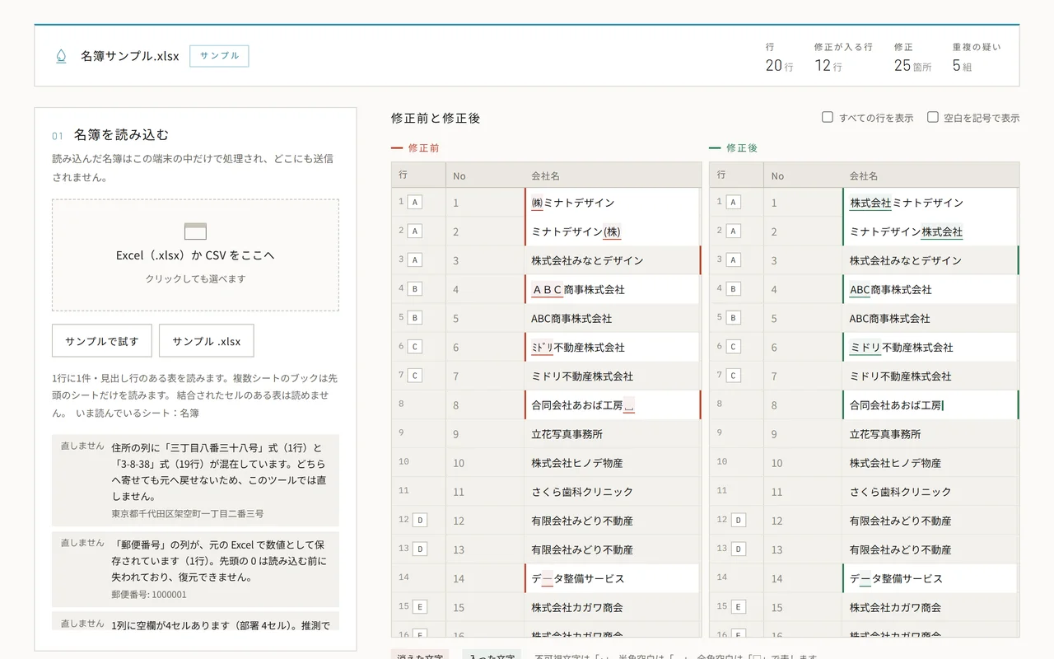
Task: Select group badge B on row 4 in 修正前 table
Action: (414, 289)
